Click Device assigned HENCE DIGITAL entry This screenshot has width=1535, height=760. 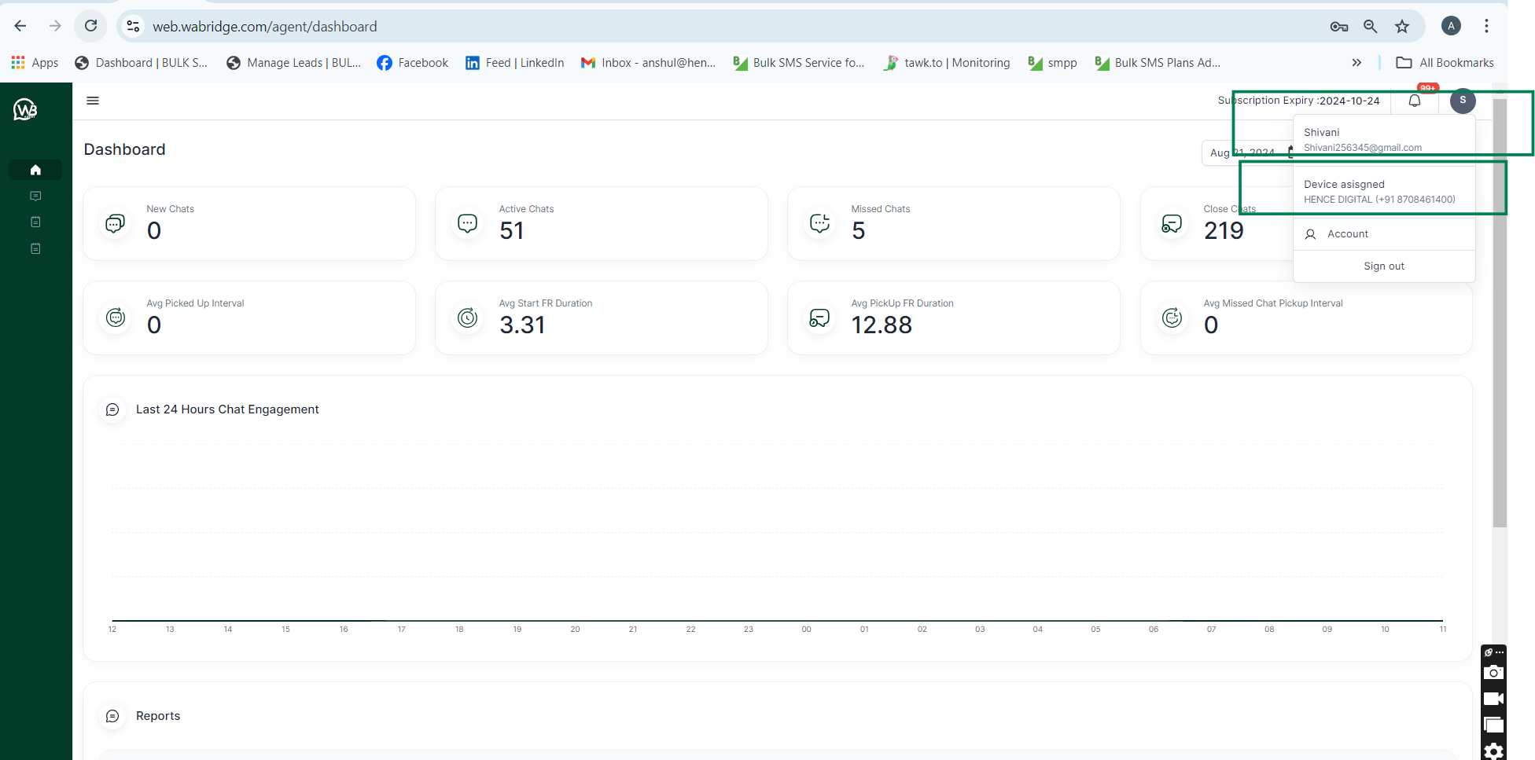pyautogui.click(x=1384, y=192)
